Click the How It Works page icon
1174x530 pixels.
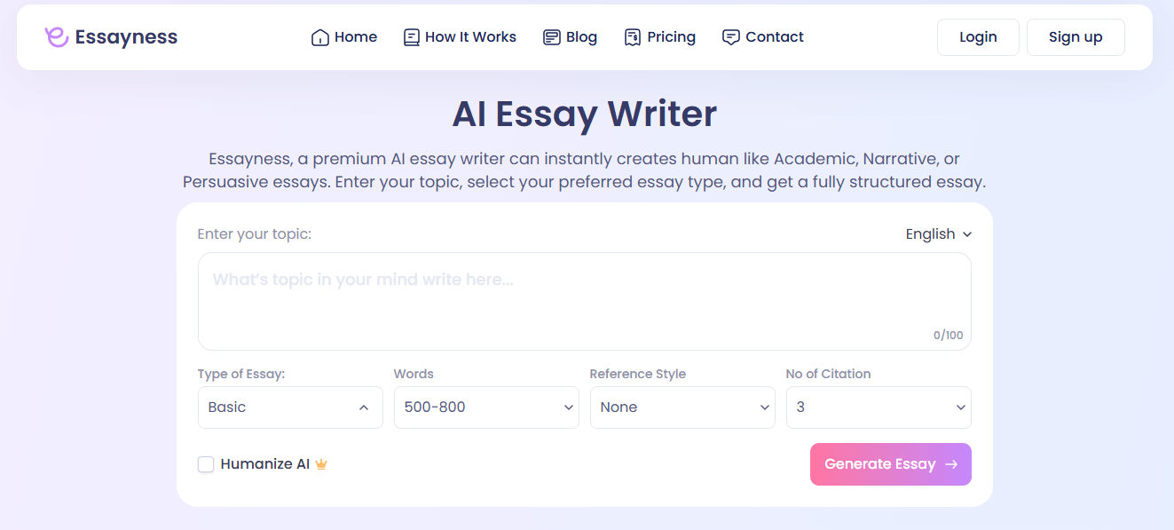tap(410, 36)
